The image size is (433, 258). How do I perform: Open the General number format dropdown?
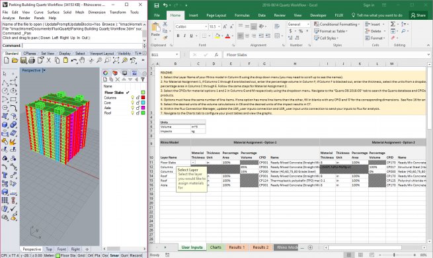click(x=308, y=24)
